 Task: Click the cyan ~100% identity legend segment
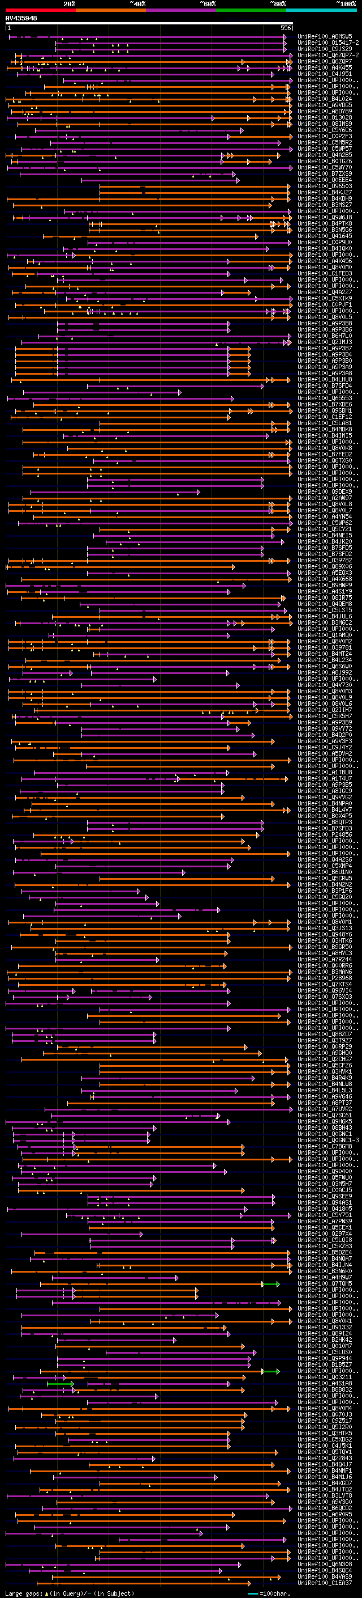click(322, 10)
